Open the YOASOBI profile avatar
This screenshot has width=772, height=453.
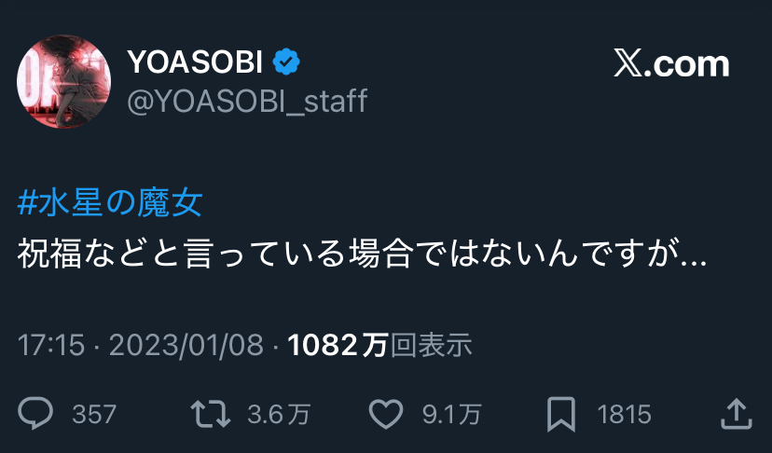point(64,84)
